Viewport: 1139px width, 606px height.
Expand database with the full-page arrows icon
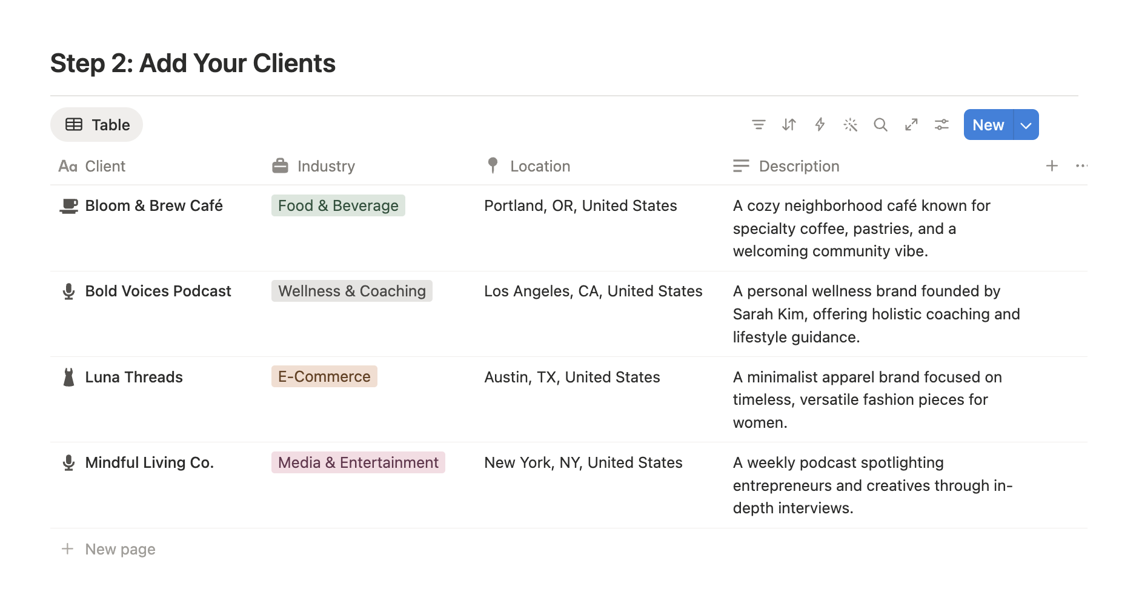911,125
